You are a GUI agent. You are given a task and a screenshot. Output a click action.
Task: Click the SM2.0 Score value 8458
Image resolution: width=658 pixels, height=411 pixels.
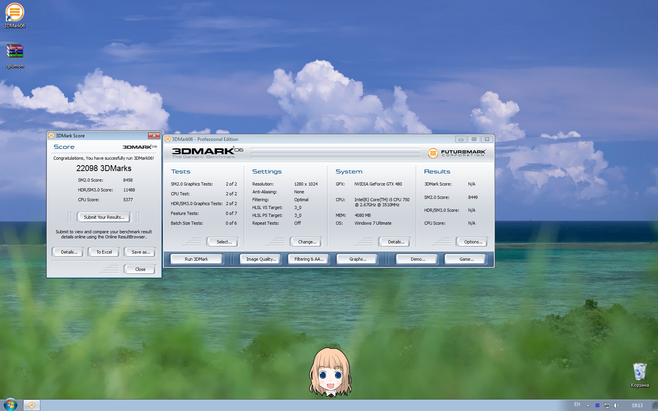[x=128, y=180]
